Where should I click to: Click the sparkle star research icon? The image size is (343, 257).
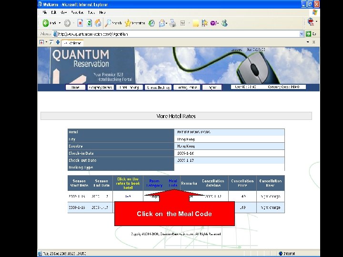point(204,23)
